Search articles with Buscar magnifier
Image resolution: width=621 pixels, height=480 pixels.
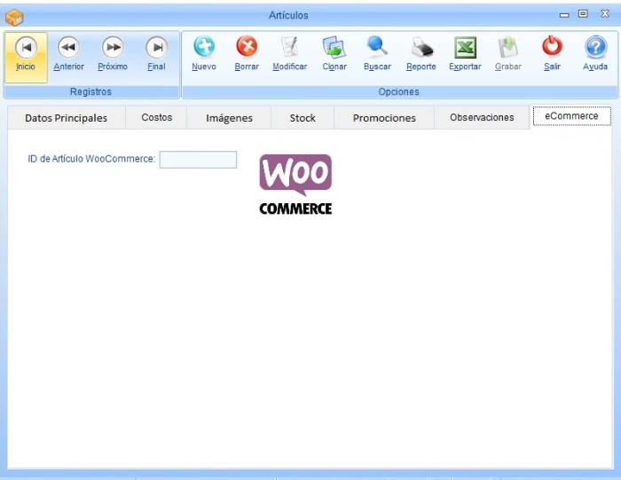[x=377, y=54]
